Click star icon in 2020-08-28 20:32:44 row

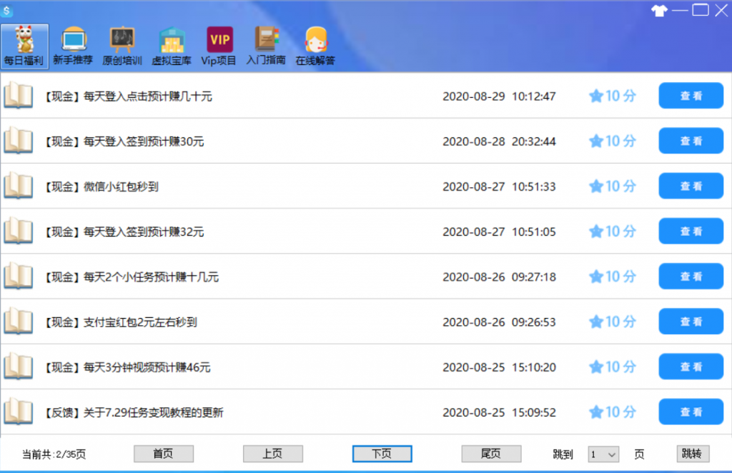595,141
